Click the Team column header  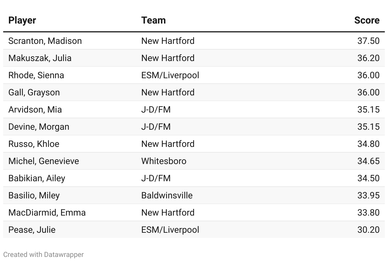(153, 20)
